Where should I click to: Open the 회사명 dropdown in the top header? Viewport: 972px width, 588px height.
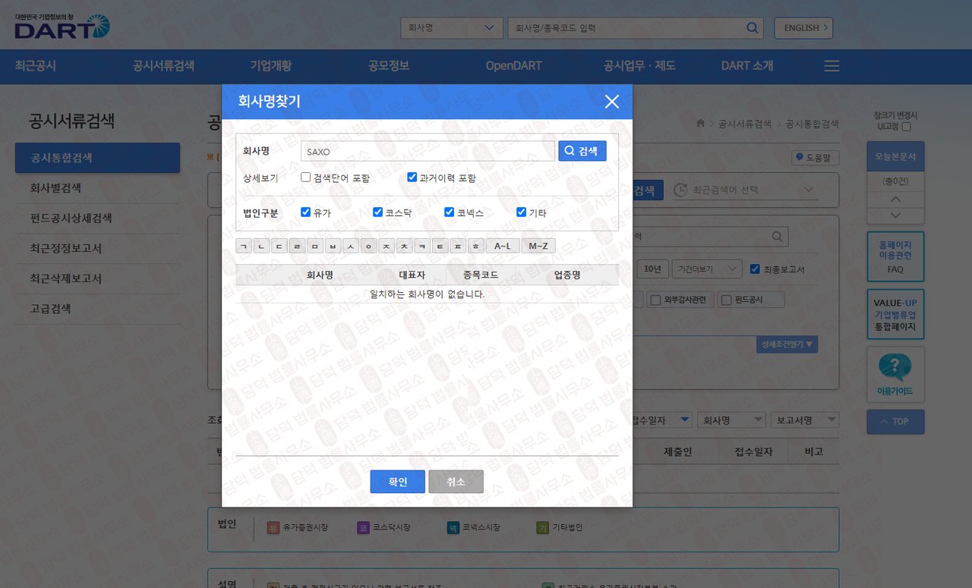click(452, 28)
